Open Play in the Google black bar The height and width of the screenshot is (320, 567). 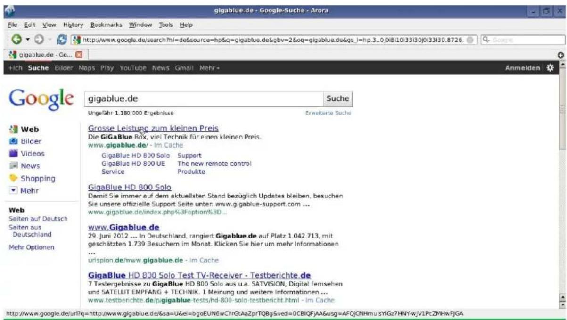pos(107,68)
